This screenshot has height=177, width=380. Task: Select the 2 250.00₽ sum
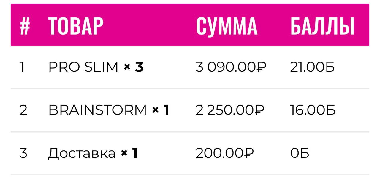[x=229, y=110]
